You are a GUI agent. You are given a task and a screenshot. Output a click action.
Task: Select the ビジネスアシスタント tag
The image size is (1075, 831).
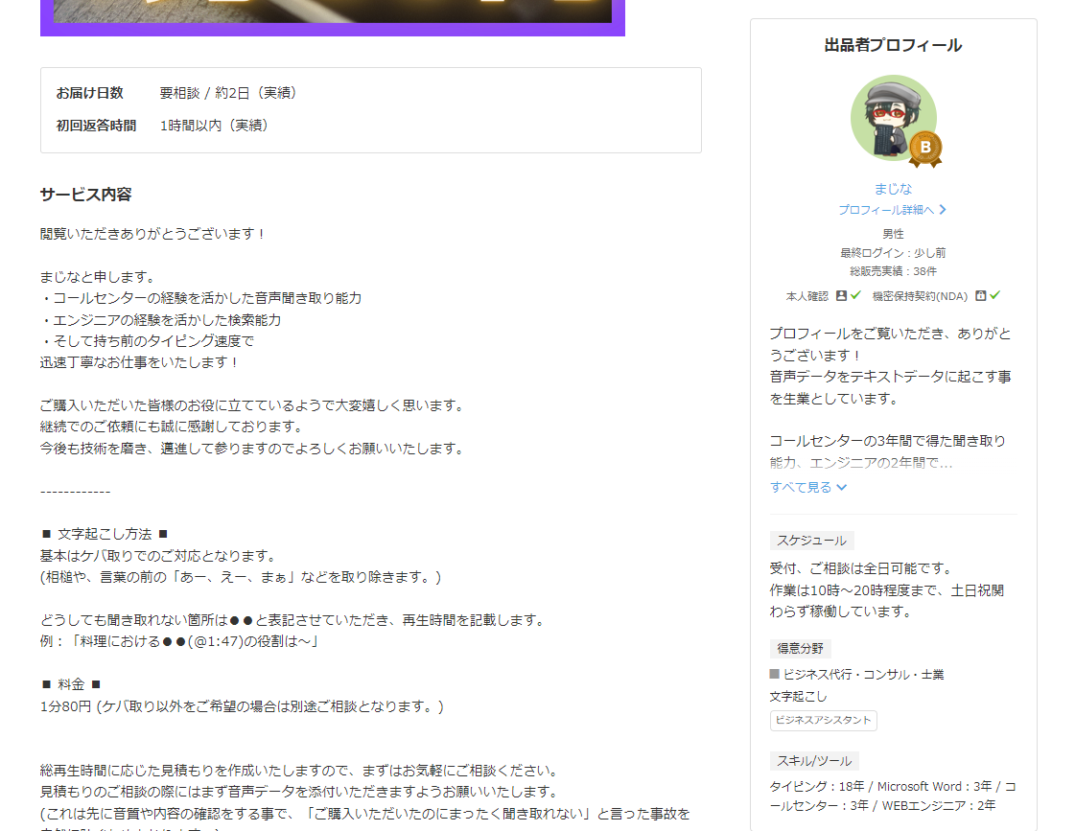[823, 720]
